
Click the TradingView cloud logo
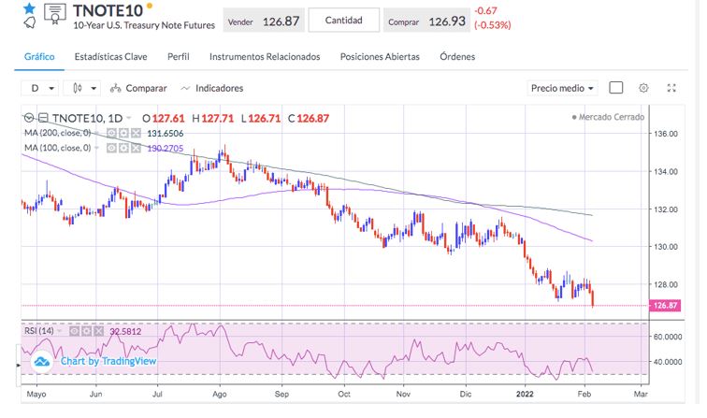pos(42,361)
